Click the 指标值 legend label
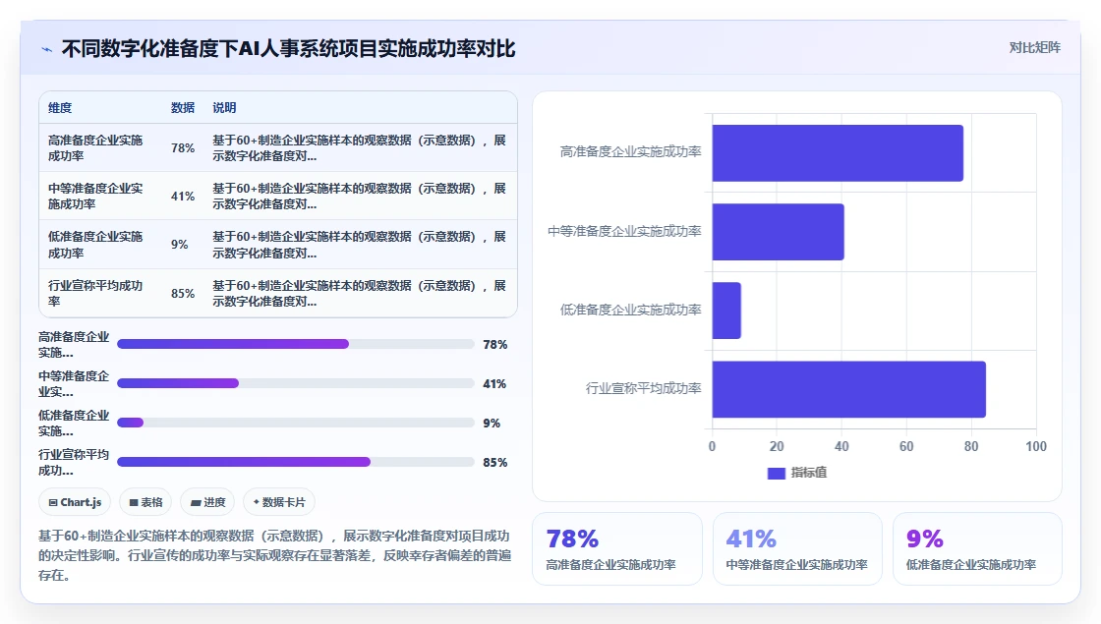Screen dimensions: 1101x624 pos(809,473)
